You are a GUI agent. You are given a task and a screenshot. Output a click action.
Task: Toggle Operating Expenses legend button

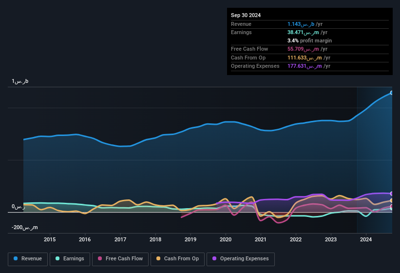pyautogui.click(x=240, y=259)
